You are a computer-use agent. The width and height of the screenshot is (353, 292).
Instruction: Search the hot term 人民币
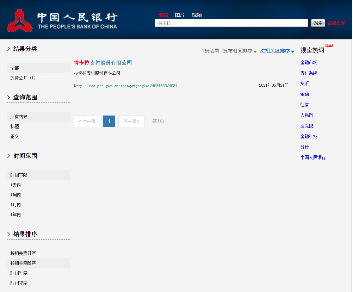[x=306, y=116]
